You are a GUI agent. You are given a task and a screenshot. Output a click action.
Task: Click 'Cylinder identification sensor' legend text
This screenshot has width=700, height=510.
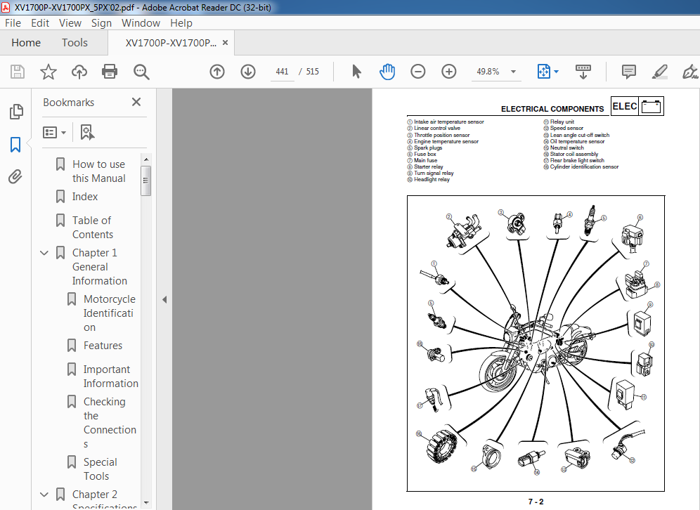[584, 167]
